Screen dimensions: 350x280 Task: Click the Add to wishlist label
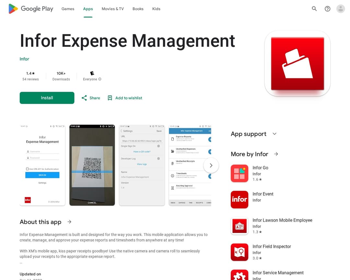129,98
